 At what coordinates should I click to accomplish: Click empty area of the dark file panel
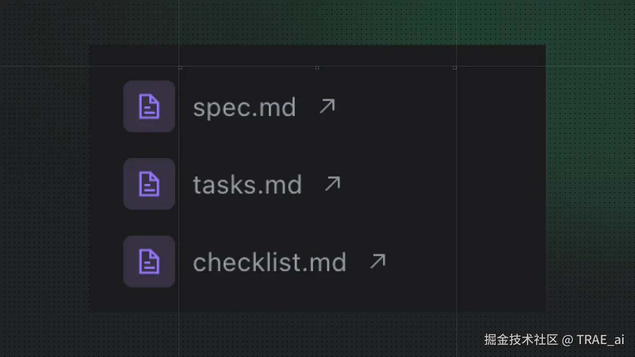[x=496, y=198]
